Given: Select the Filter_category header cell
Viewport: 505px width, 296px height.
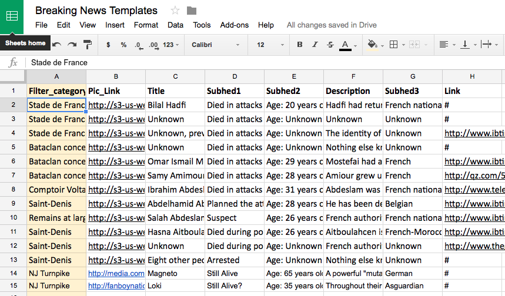Looking at the screenshot, I should click(56, 91).
